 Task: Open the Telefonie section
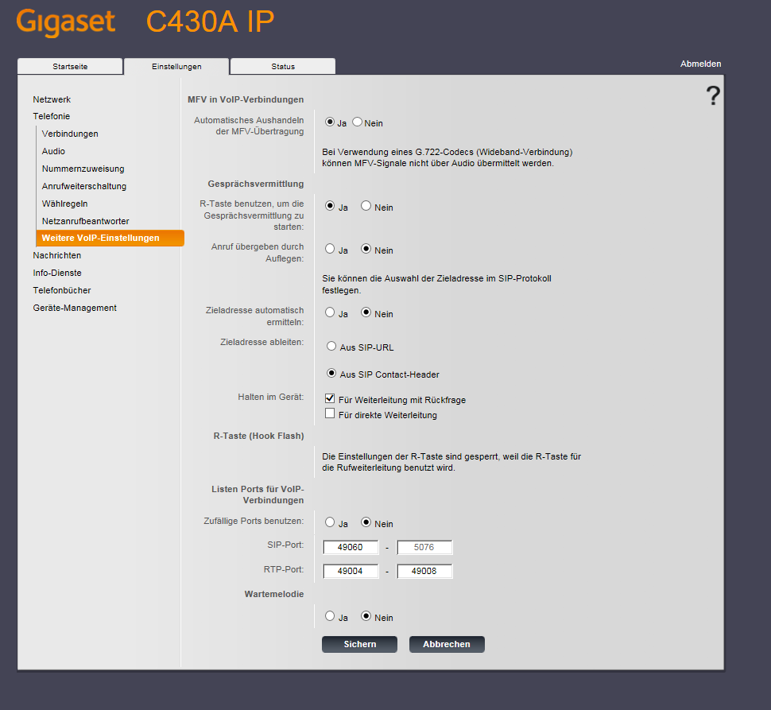click(x=51, y=116)
